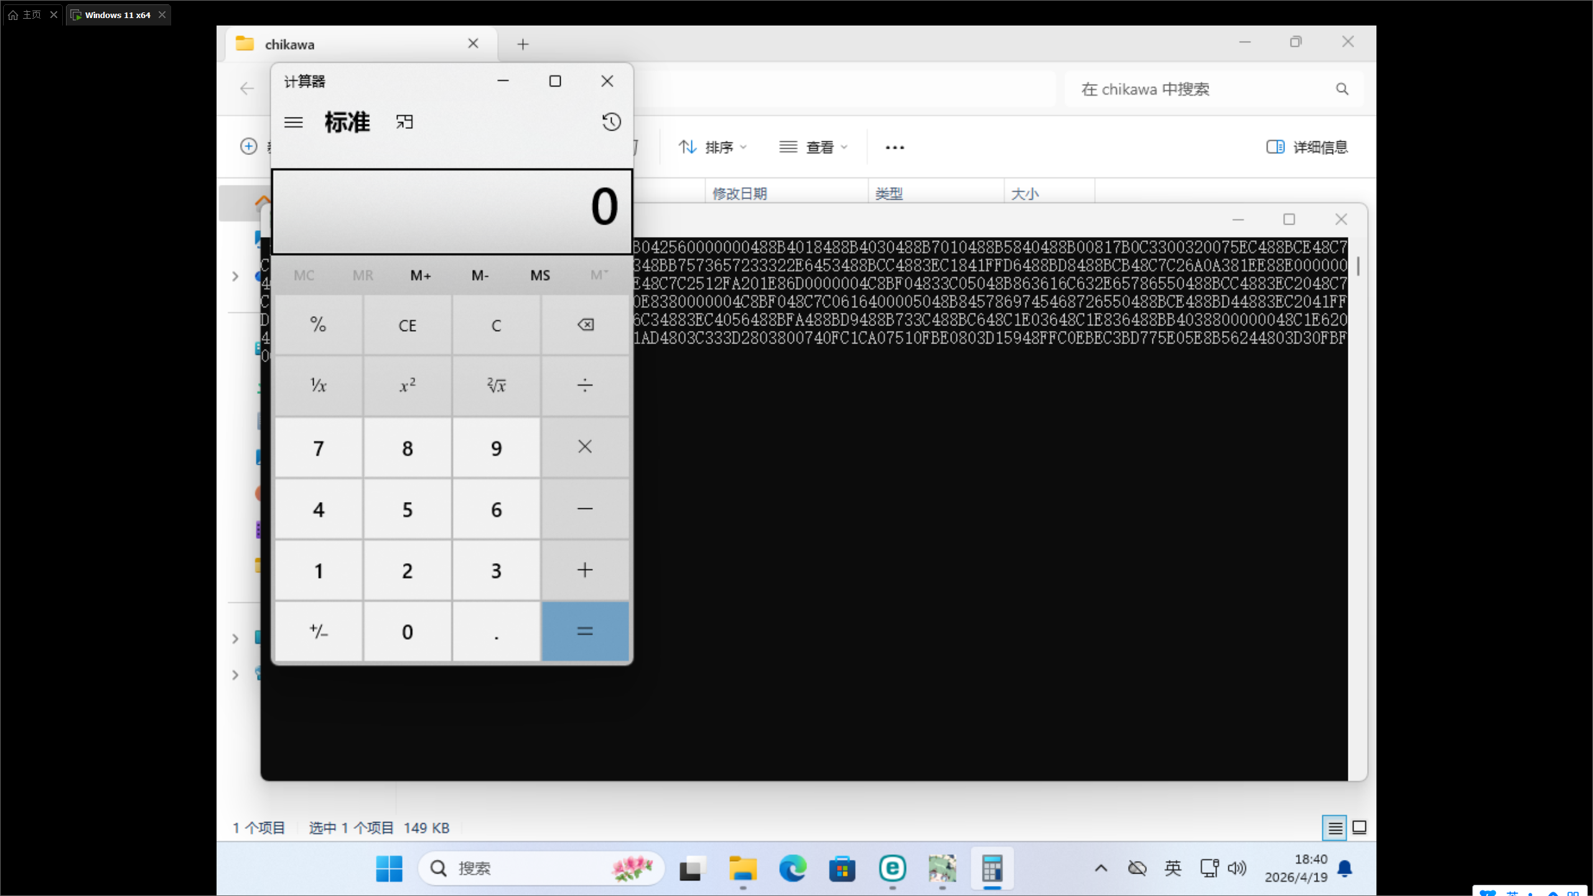Toggle the 详细信息 details pane
This screenshot has height=896, width=1593.
click(x=1307, y=147)
